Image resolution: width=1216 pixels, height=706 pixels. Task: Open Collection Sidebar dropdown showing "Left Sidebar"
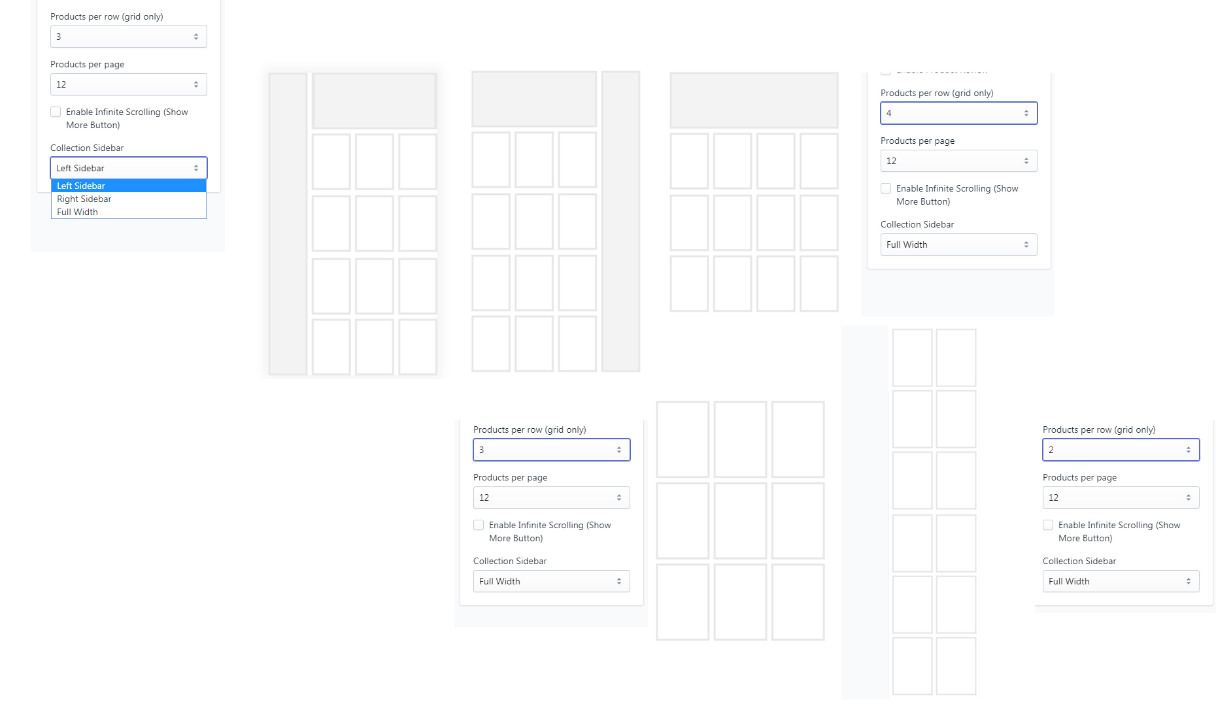[x=128, y=168]
